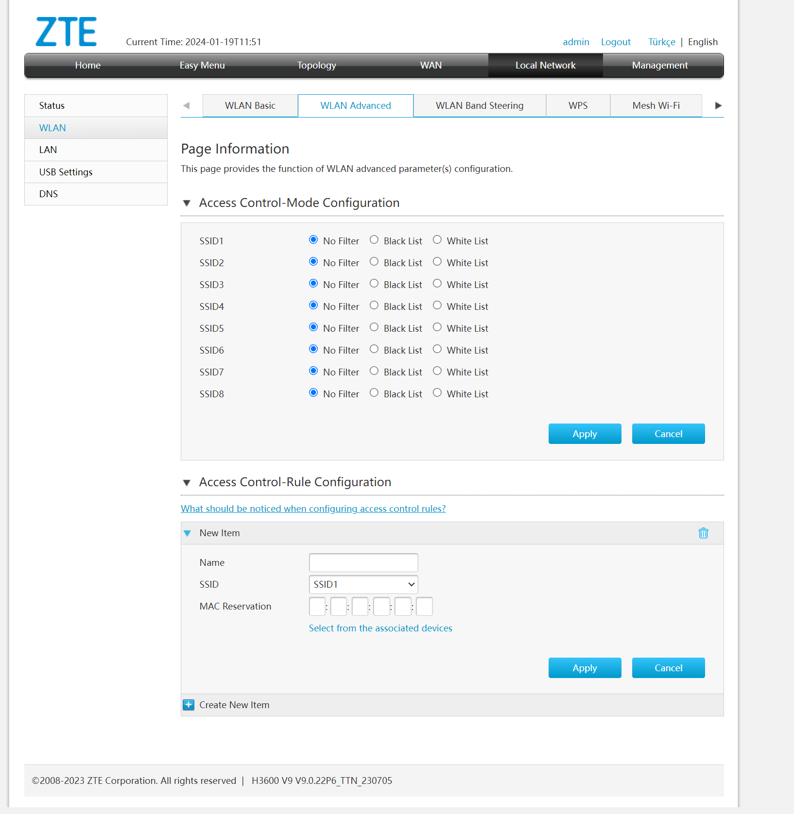
Task: Click the ZTE logo
Action: pyautogui.click(x=66, y=32)
